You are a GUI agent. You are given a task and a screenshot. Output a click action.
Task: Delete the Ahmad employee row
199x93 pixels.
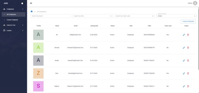(188, 48)
